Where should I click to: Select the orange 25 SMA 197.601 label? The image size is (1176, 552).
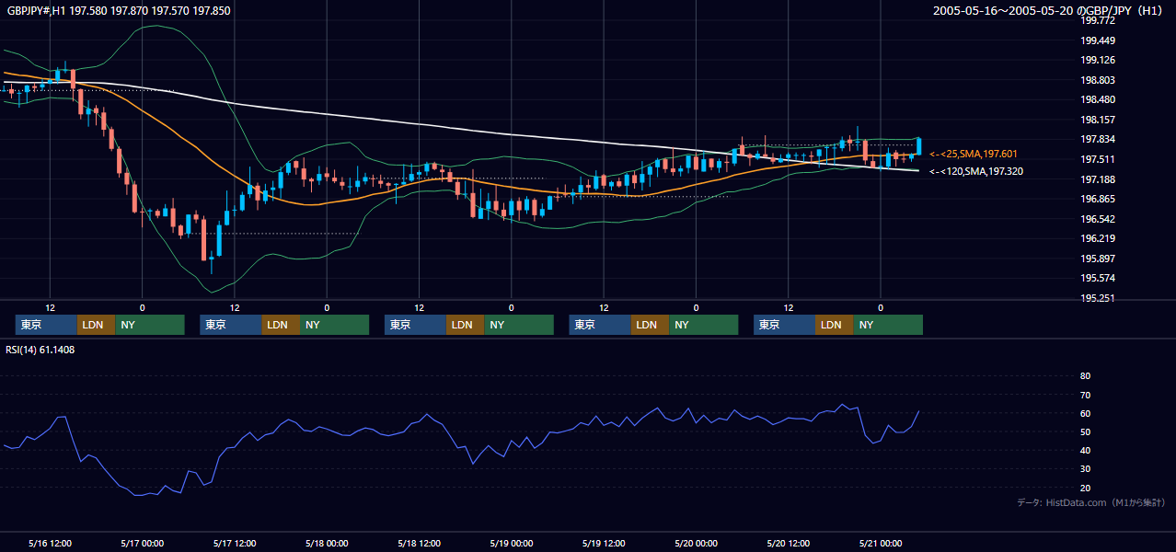click(x=974, y=154)
